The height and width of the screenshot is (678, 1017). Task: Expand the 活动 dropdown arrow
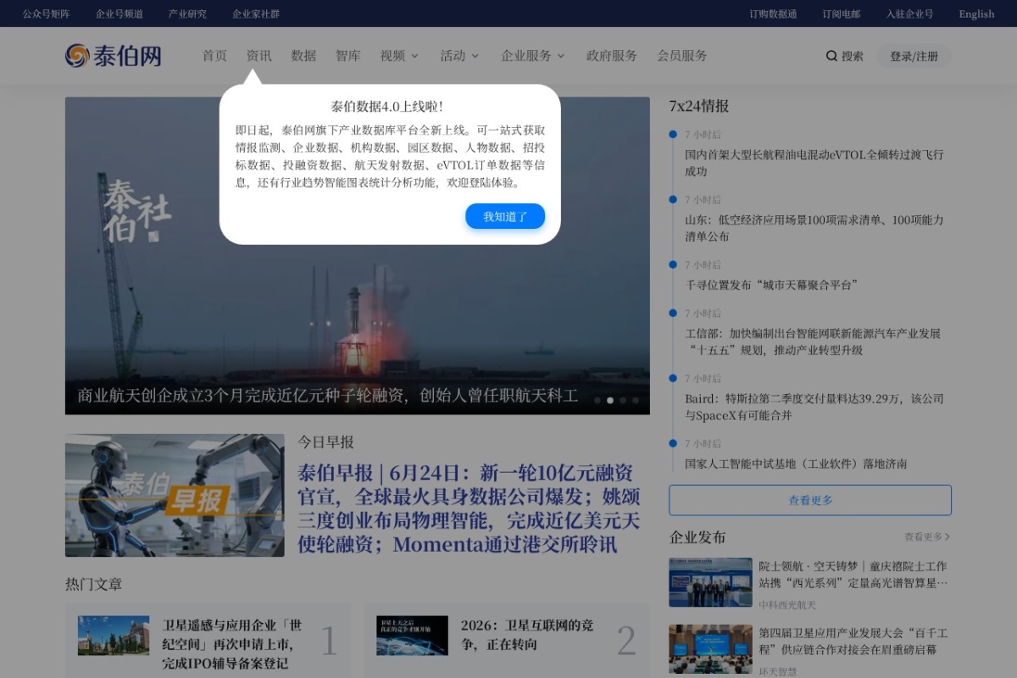475,56
